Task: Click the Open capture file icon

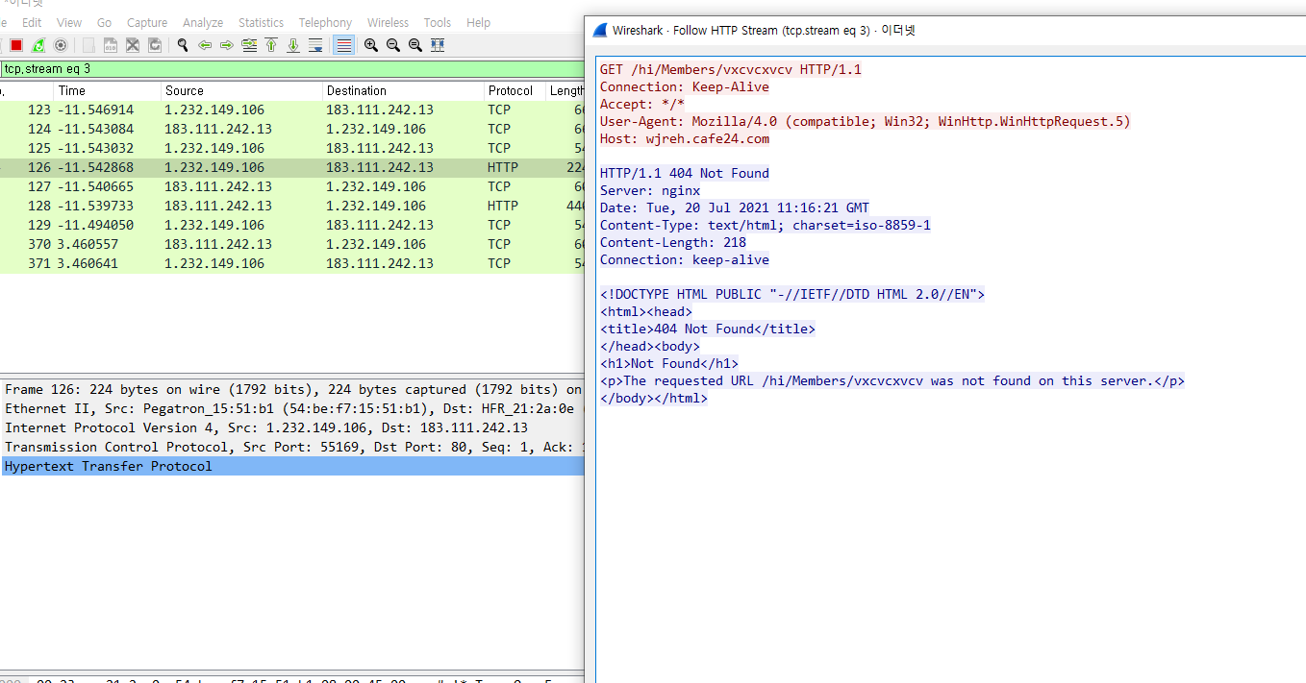Action: point(88,45)
